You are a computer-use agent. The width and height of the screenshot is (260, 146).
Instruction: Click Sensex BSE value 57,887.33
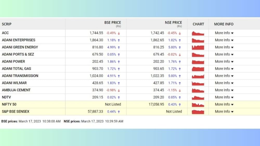(95, 112)
